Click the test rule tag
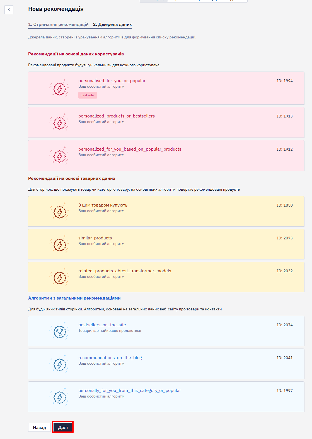312x439 pixels. (88, 95)
